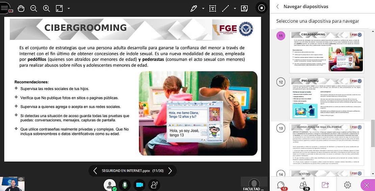Toggle the video camera
Viewport: 375px width, 191px height.
139,185
